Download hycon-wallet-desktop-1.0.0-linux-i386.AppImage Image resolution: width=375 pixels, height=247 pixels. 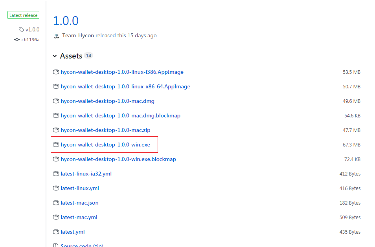pyautogui.click(x=122, y=72)
